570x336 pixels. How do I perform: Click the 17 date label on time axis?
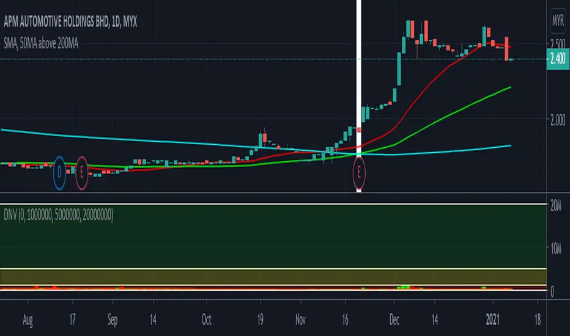pos(72,320)
